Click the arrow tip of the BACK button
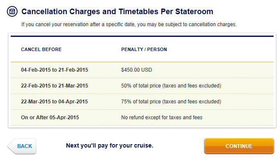 tap(10, 146)
